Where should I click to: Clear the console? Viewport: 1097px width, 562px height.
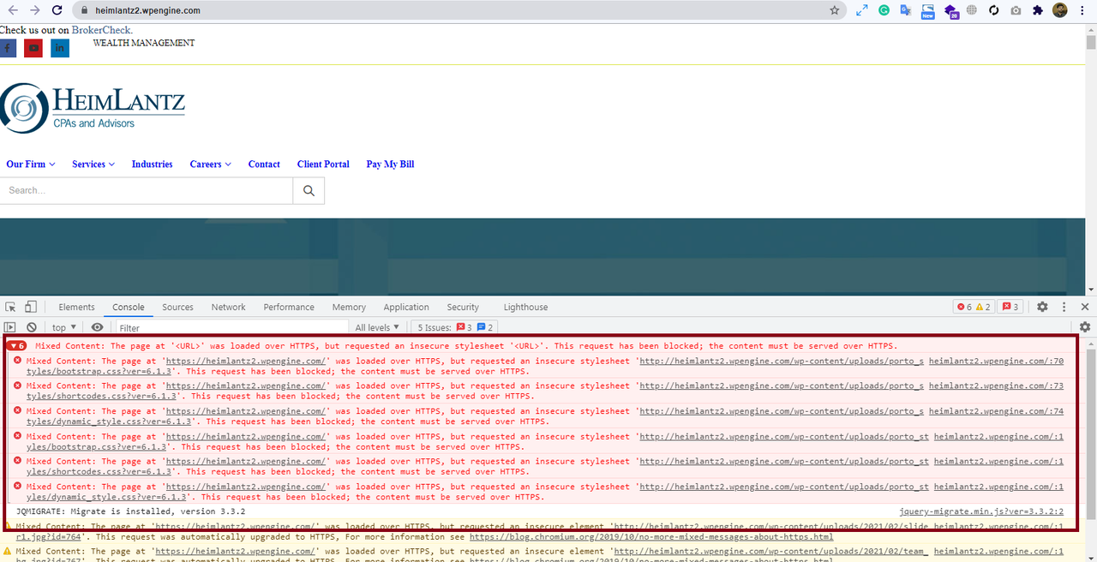[x=32, y=327]
